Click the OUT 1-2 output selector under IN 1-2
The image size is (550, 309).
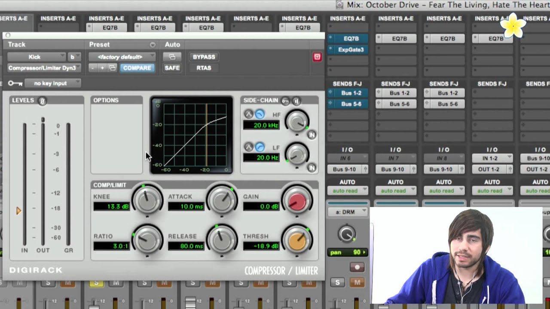(x=489, y=170)
